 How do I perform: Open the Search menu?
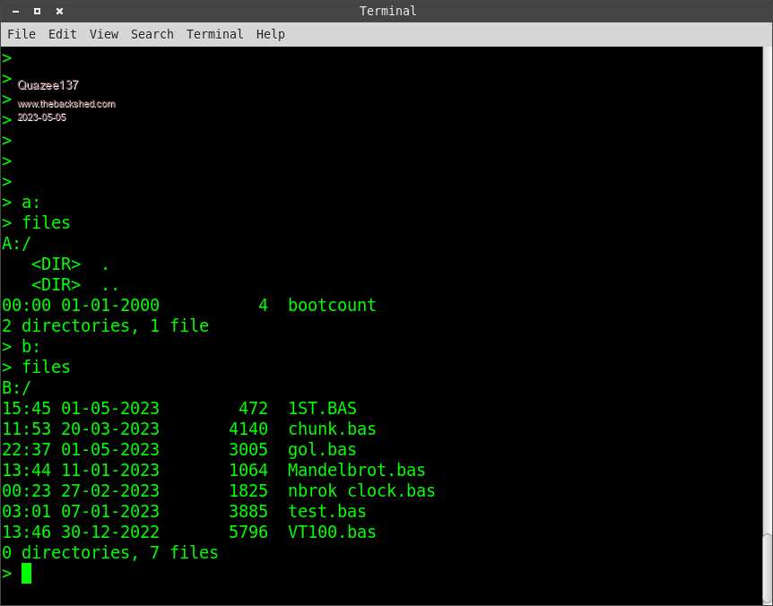point(152,34)
